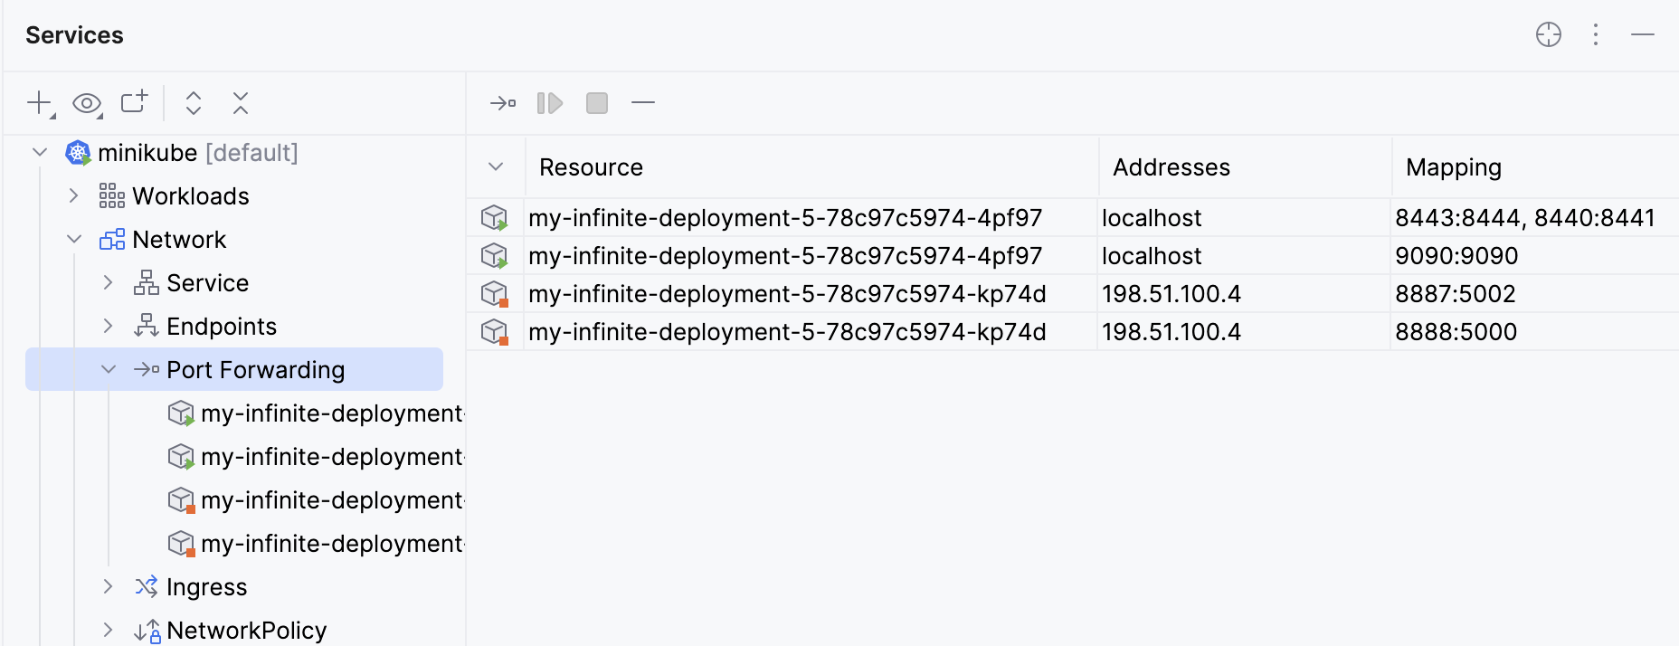This screenshot has height=646, width=1679.
Task: Select the Endpoints tree item
Action: tap(221, 327)
